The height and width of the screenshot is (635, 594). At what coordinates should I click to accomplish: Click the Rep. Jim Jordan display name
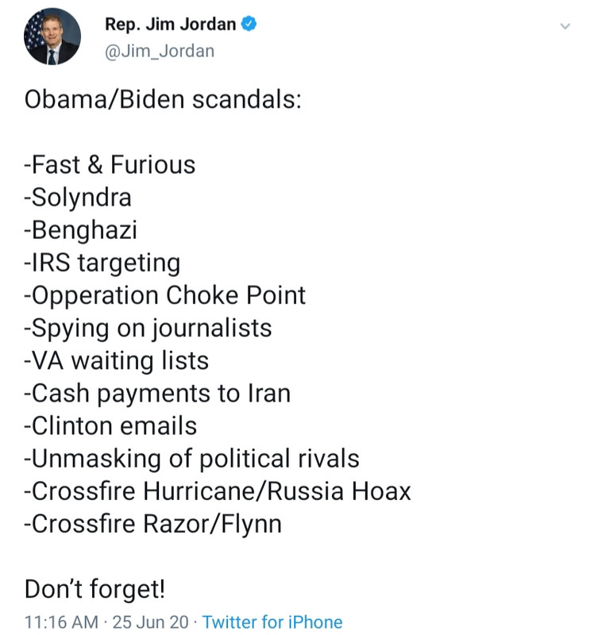point(170,25)
